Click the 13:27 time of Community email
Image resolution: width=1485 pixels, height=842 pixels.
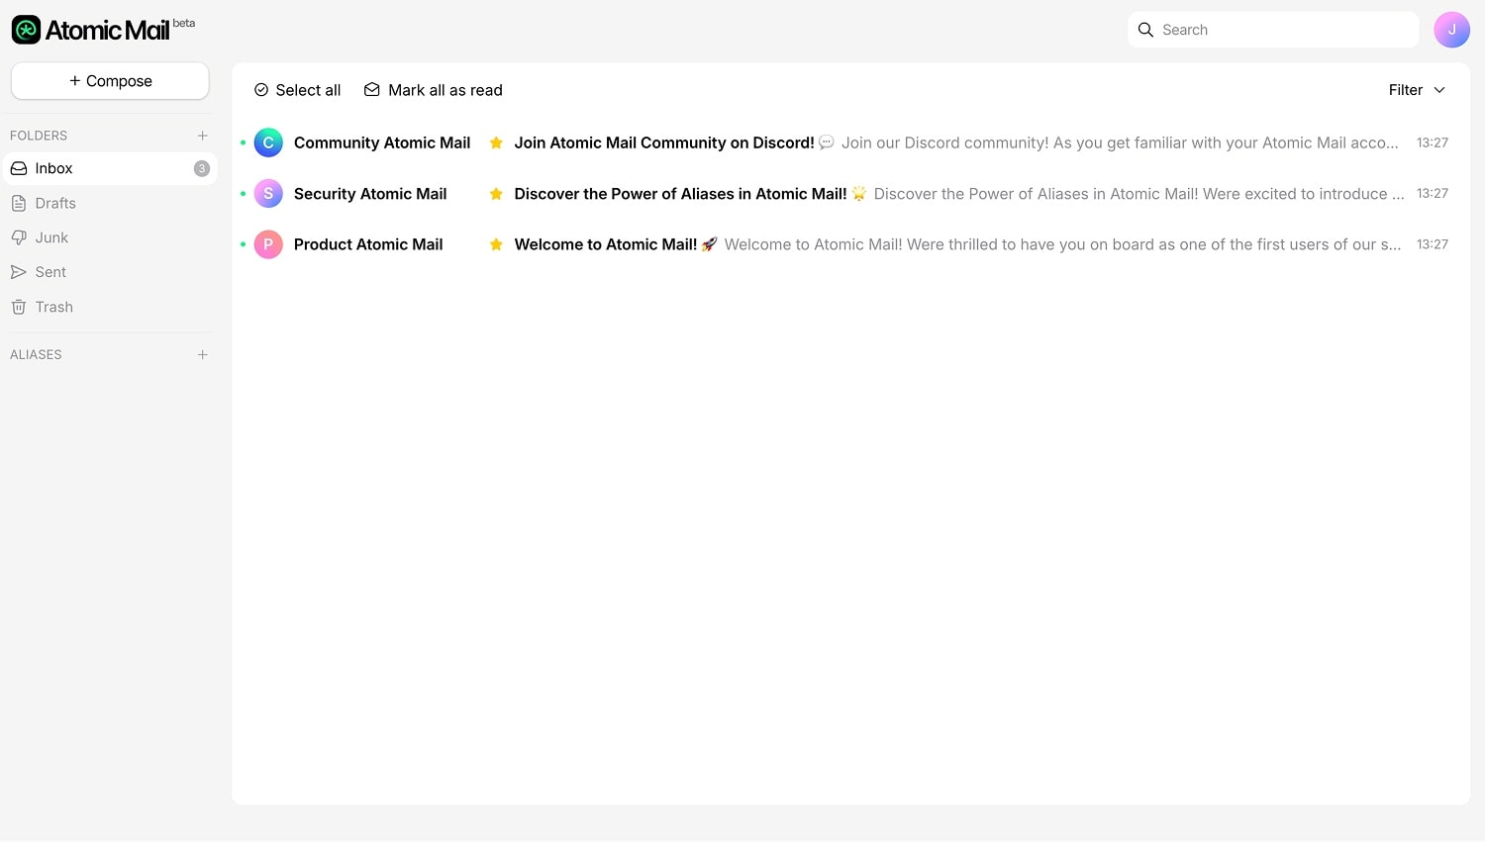click(1433, 142)
